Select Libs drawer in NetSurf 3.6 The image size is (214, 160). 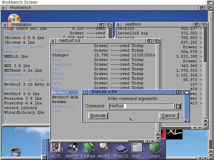click(57, 83)
